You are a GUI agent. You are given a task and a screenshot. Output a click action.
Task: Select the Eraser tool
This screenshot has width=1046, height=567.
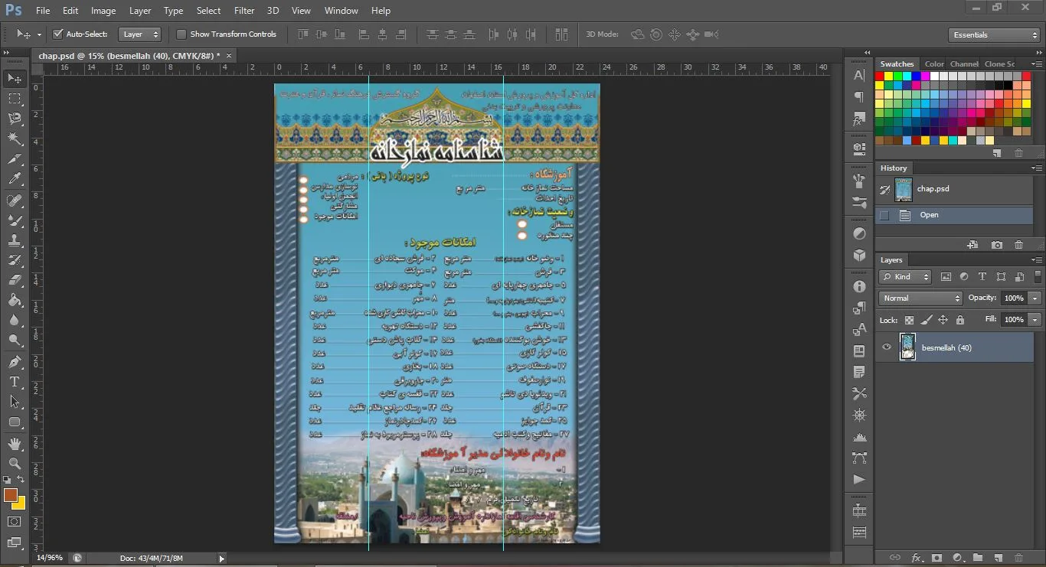(15, 280)
